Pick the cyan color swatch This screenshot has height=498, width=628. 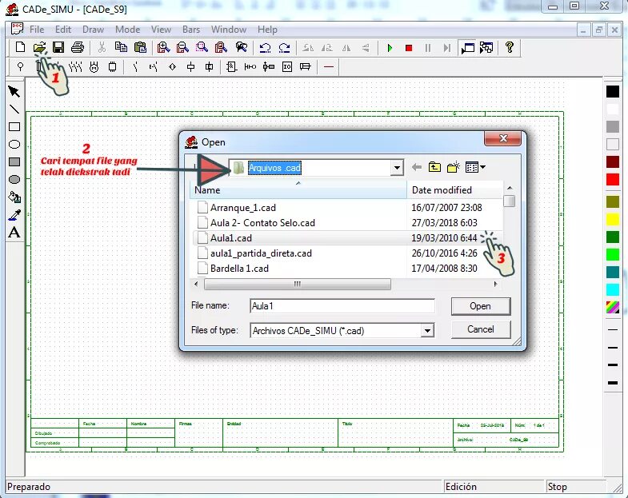pyautogui.click(x=612, y=290)
